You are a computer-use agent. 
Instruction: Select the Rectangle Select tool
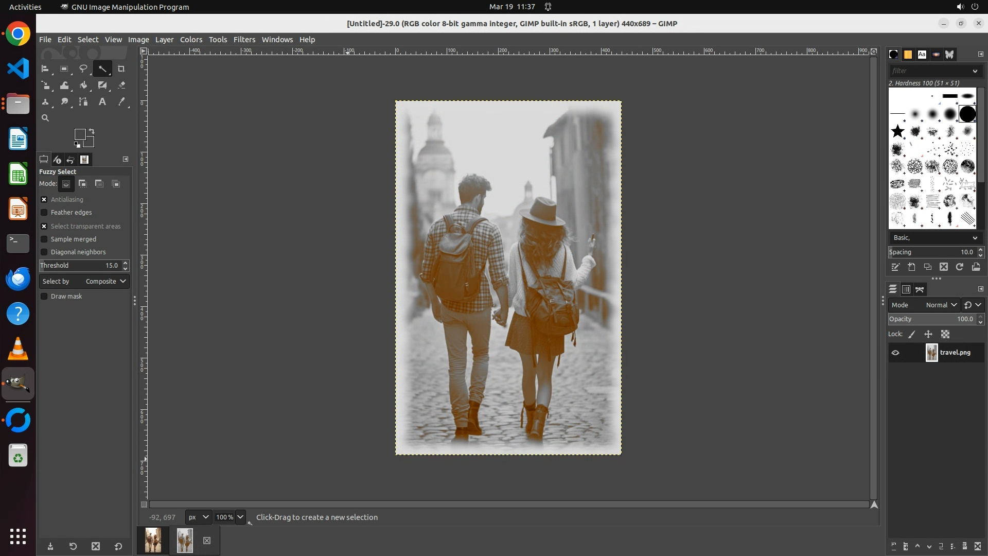(64, 68)
